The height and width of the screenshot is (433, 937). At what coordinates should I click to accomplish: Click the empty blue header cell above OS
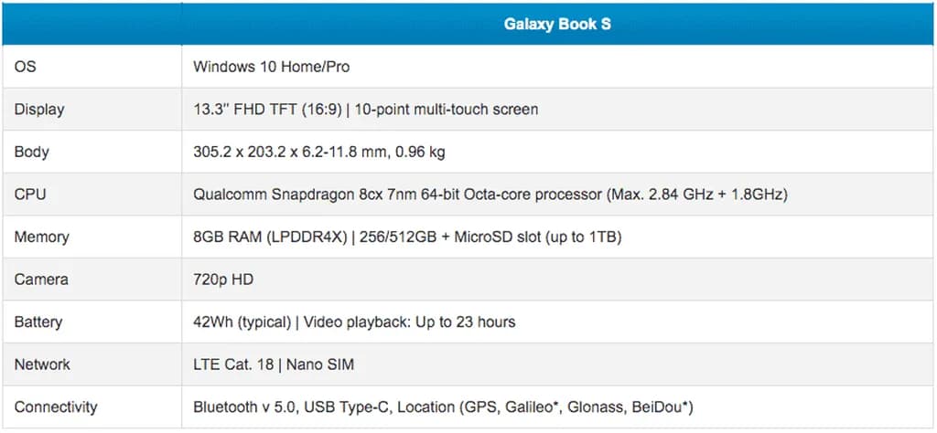[x=92, y=25]
